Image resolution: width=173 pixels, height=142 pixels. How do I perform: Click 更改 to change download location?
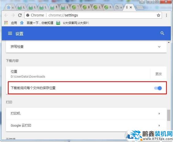pyautogui.click(x=159, y=74)
